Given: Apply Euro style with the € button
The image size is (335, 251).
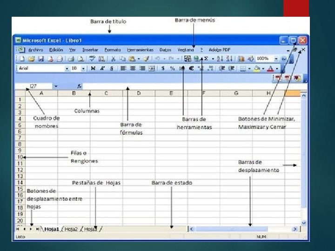Looking at the screenshot, I should pos(191,68).
